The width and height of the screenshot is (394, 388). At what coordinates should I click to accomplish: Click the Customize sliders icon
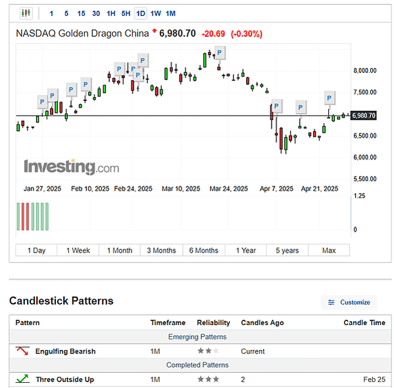pyautogui.click(x=331, y=302)
